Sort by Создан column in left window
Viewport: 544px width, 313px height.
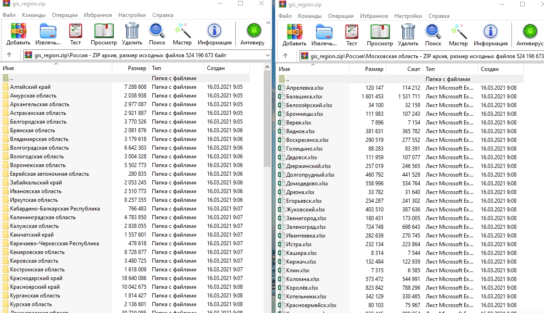(227, 68)
